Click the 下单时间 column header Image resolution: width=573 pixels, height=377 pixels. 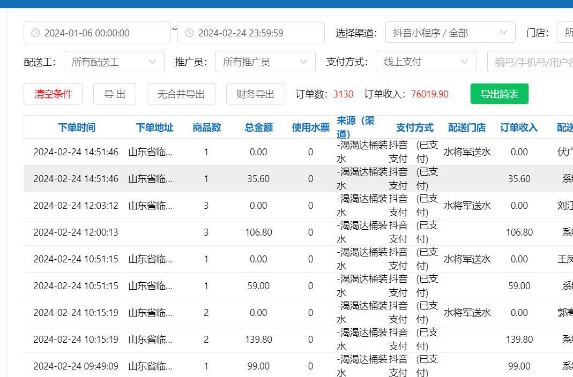[77, 127]
